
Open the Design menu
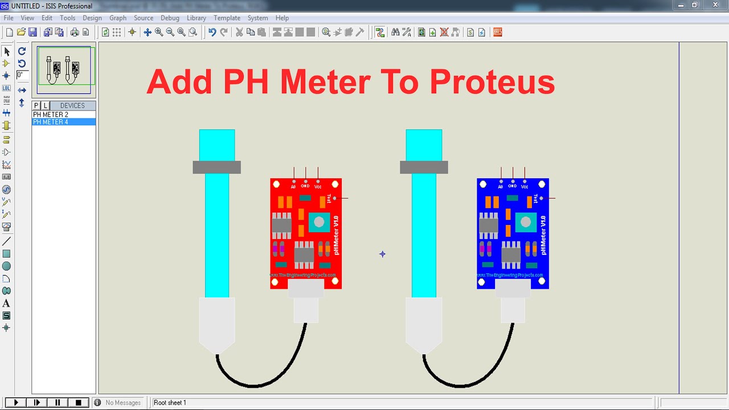pos(92,18)
